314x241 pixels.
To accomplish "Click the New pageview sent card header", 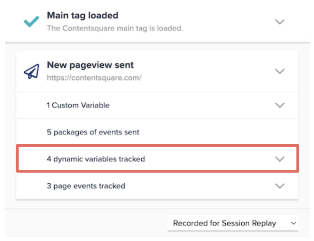I will pos(157,72).
